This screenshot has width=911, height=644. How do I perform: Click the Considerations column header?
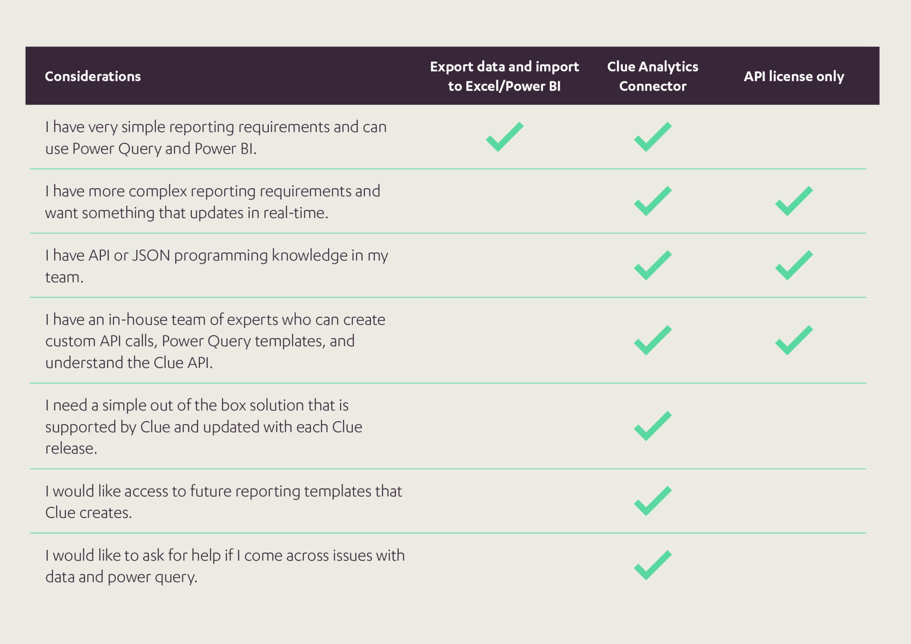93,76
